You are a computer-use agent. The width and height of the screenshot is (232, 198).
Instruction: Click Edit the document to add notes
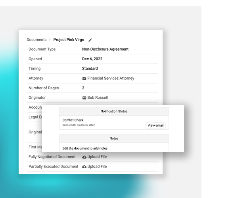tap(85, 148)
